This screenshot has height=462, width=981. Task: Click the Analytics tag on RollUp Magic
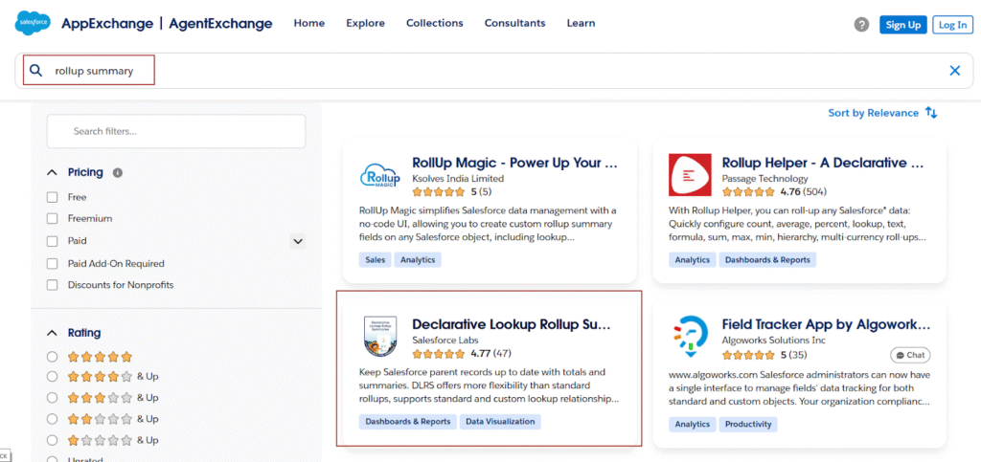point(418,260)
